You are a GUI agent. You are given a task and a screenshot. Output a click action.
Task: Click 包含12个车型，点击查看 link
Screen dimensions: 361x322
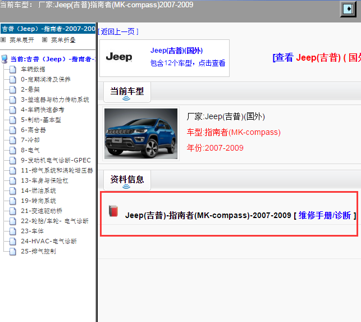pos(188,63)
